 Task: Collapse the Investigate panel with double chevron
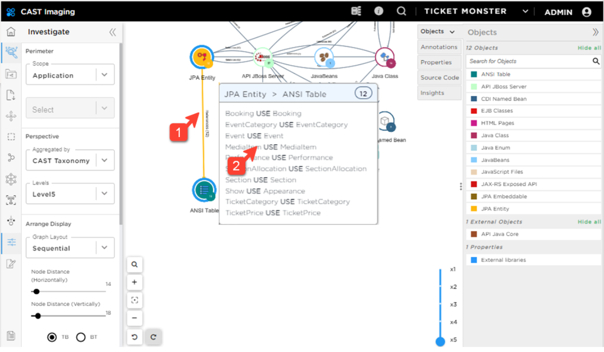[112, 32]
